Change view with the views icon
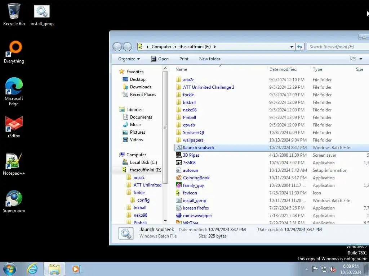Image resolution: width=369 pixels, height=276 pixels. click(353, 59)
